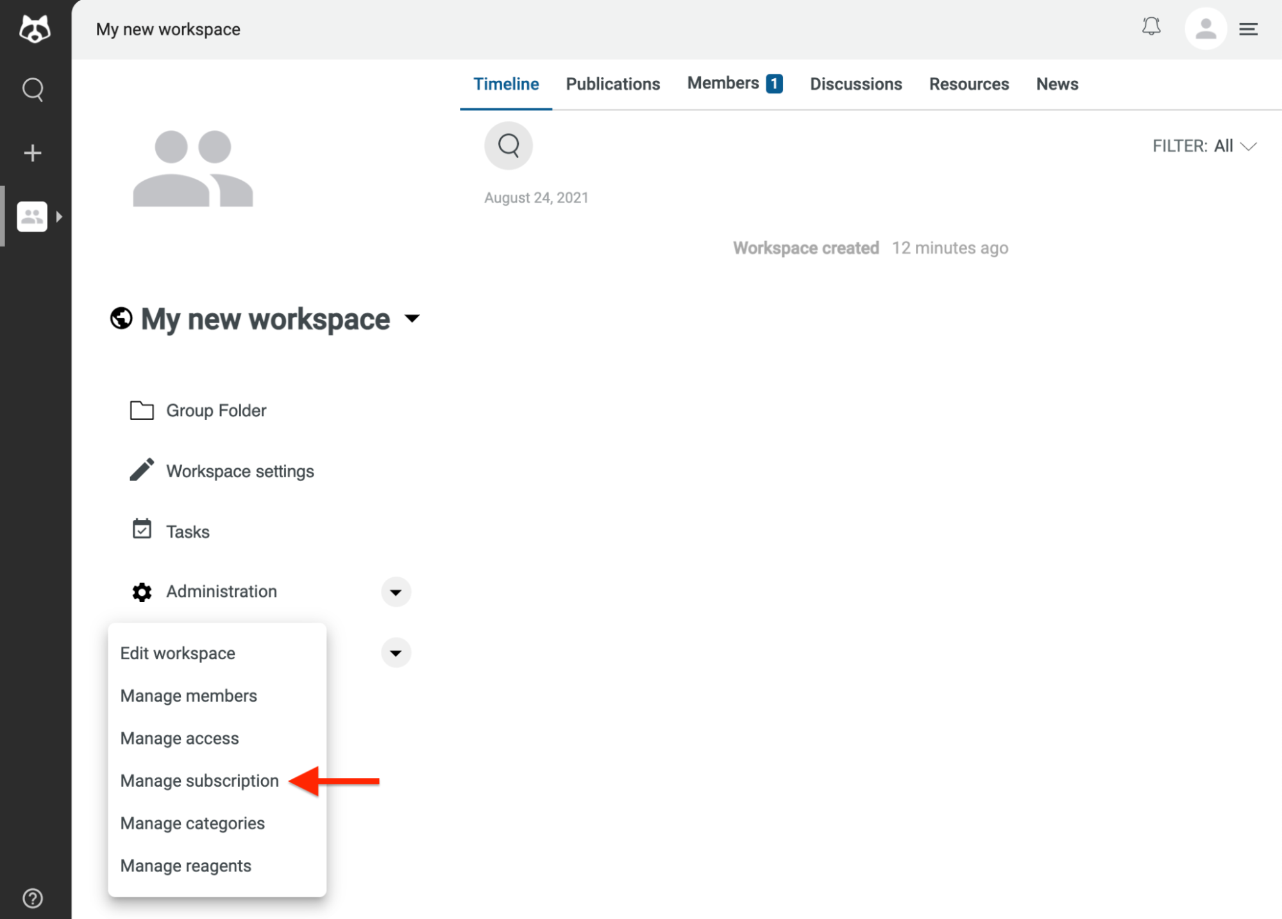This screenshot has height=919, width=1282.
Task: Collapse the Administration dropdown arrow
Action: click(396, 592)
